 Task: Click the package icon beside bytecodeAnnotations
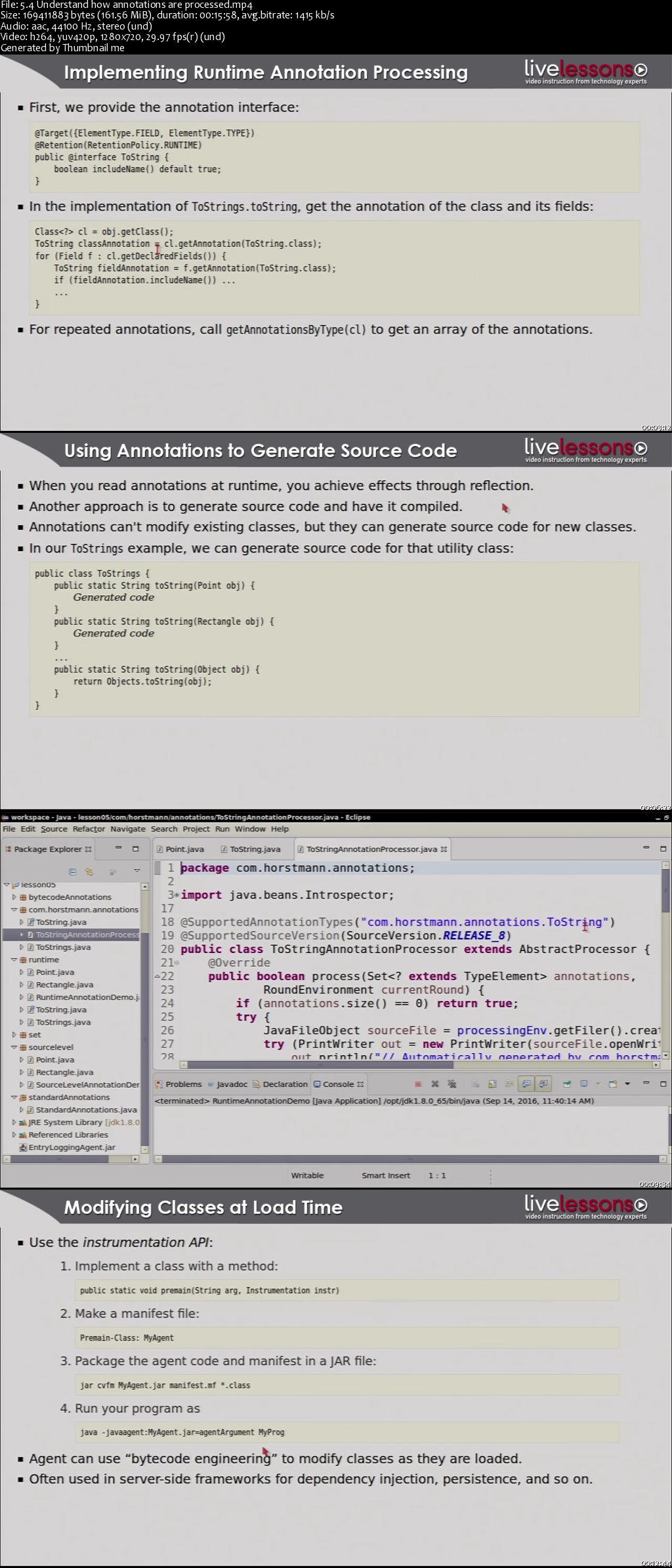tap(23, 897)
